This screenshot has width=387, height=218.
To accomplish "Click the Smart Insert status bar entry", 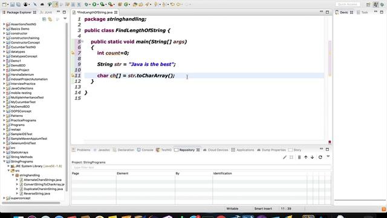I will [x=263, y=208].
